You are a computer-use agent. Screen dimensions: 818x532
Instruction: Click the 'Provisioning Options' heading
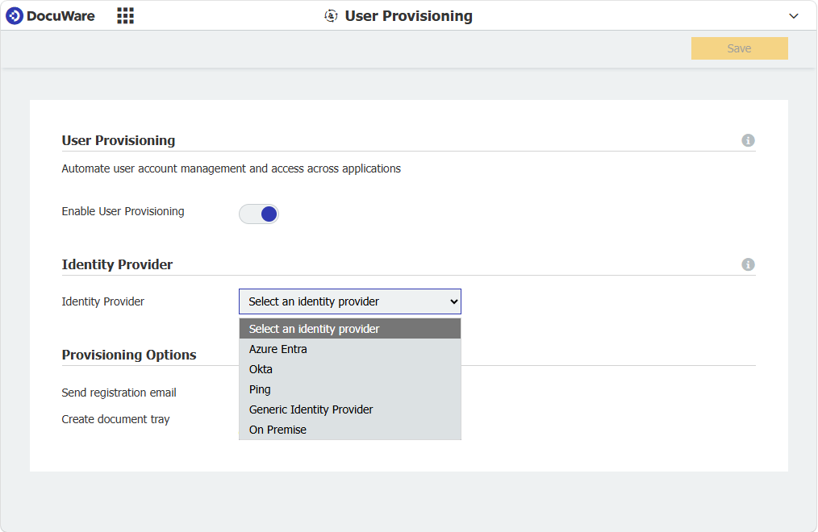coord(129,355)
